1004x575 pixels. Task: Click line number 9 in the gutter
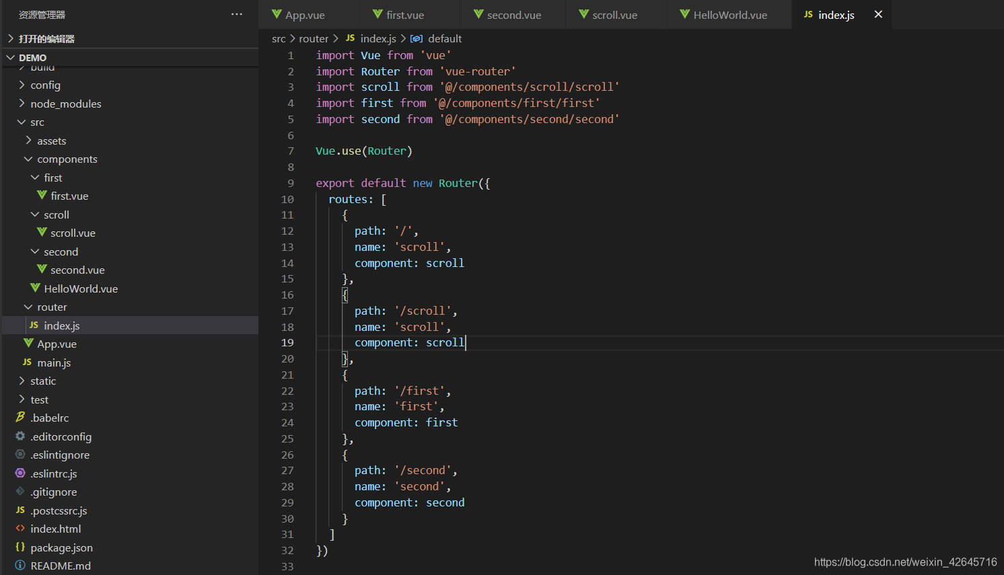tap(291, 183)
